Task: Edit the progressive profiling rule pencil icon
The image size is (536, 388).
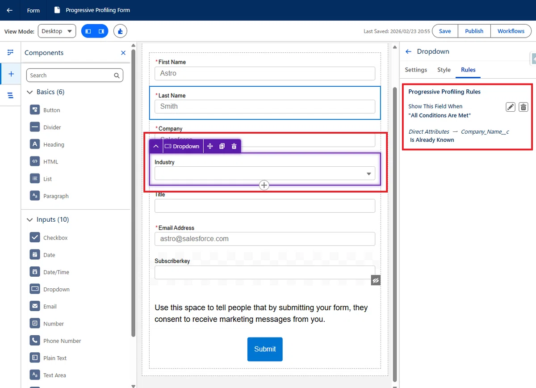Action: tap(511, 107)
